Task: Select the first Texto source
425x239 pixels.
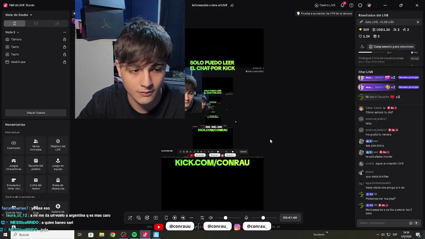Action: [36, 47]
